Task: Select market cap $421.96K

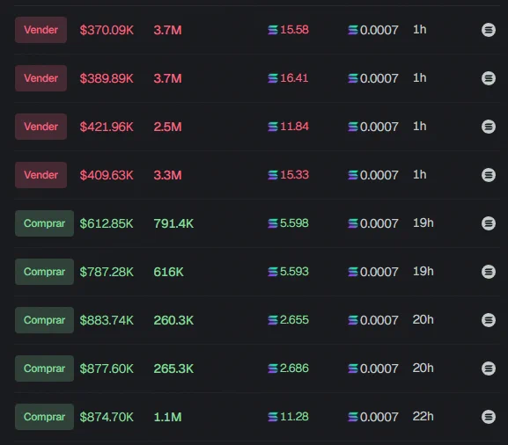Action: pos(107,127)
